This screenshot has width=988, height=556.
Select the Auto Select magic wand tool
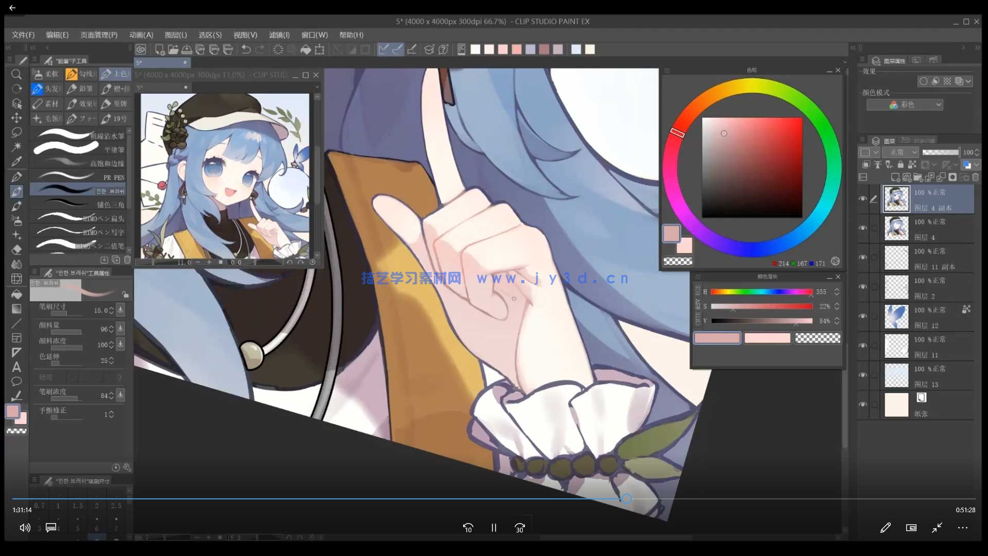(16, 147)
